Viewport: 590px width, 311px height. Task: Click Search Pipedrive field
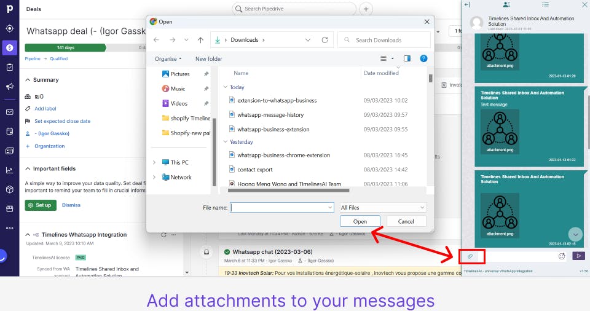click(x=294, y=9)
